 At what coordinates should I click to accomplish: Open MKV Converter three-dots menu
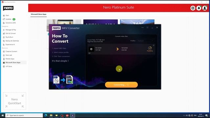[x=142, y=28]
